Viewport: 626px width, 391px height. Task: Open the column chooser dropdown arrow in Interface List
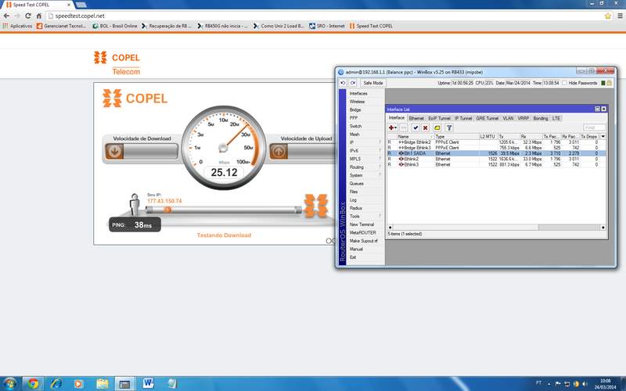point(603,136)
